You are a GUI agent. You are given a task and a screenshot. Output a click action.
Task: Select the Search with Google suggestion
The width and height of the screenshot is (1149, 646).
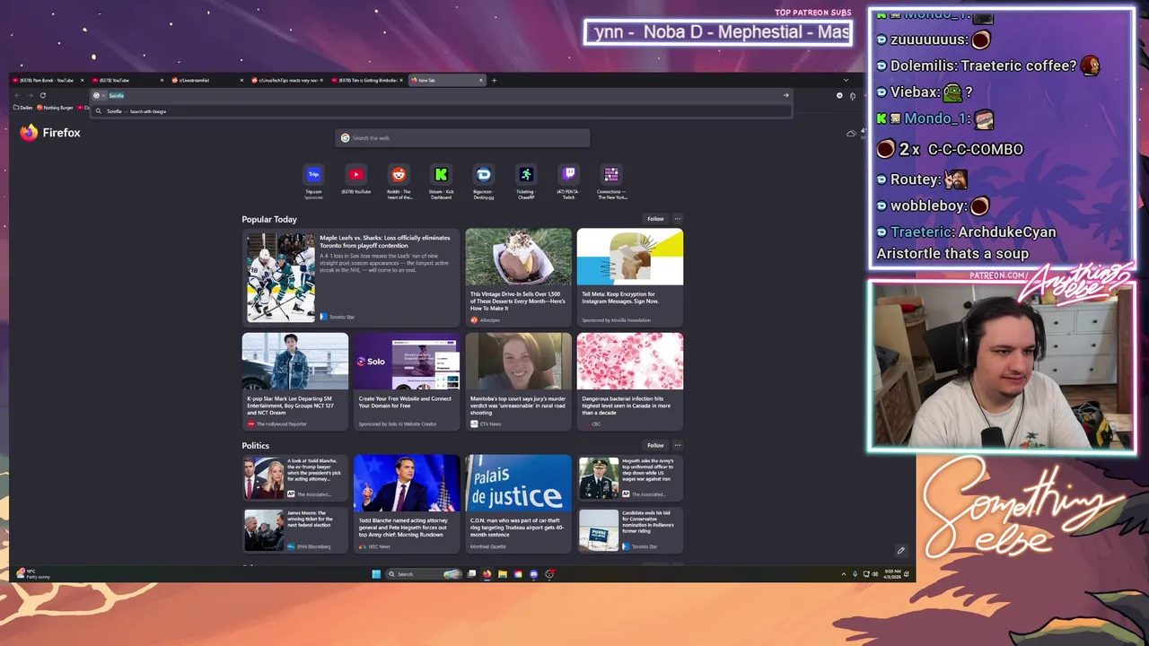click(443, 111)
